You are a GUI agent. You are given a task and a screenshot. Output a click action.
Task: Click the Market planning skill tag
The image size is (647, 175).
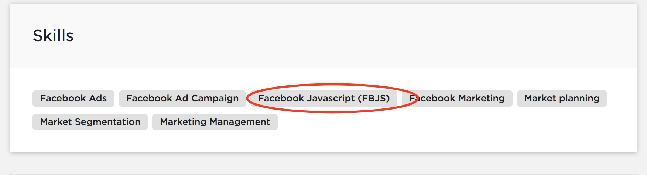pos(562,99)
